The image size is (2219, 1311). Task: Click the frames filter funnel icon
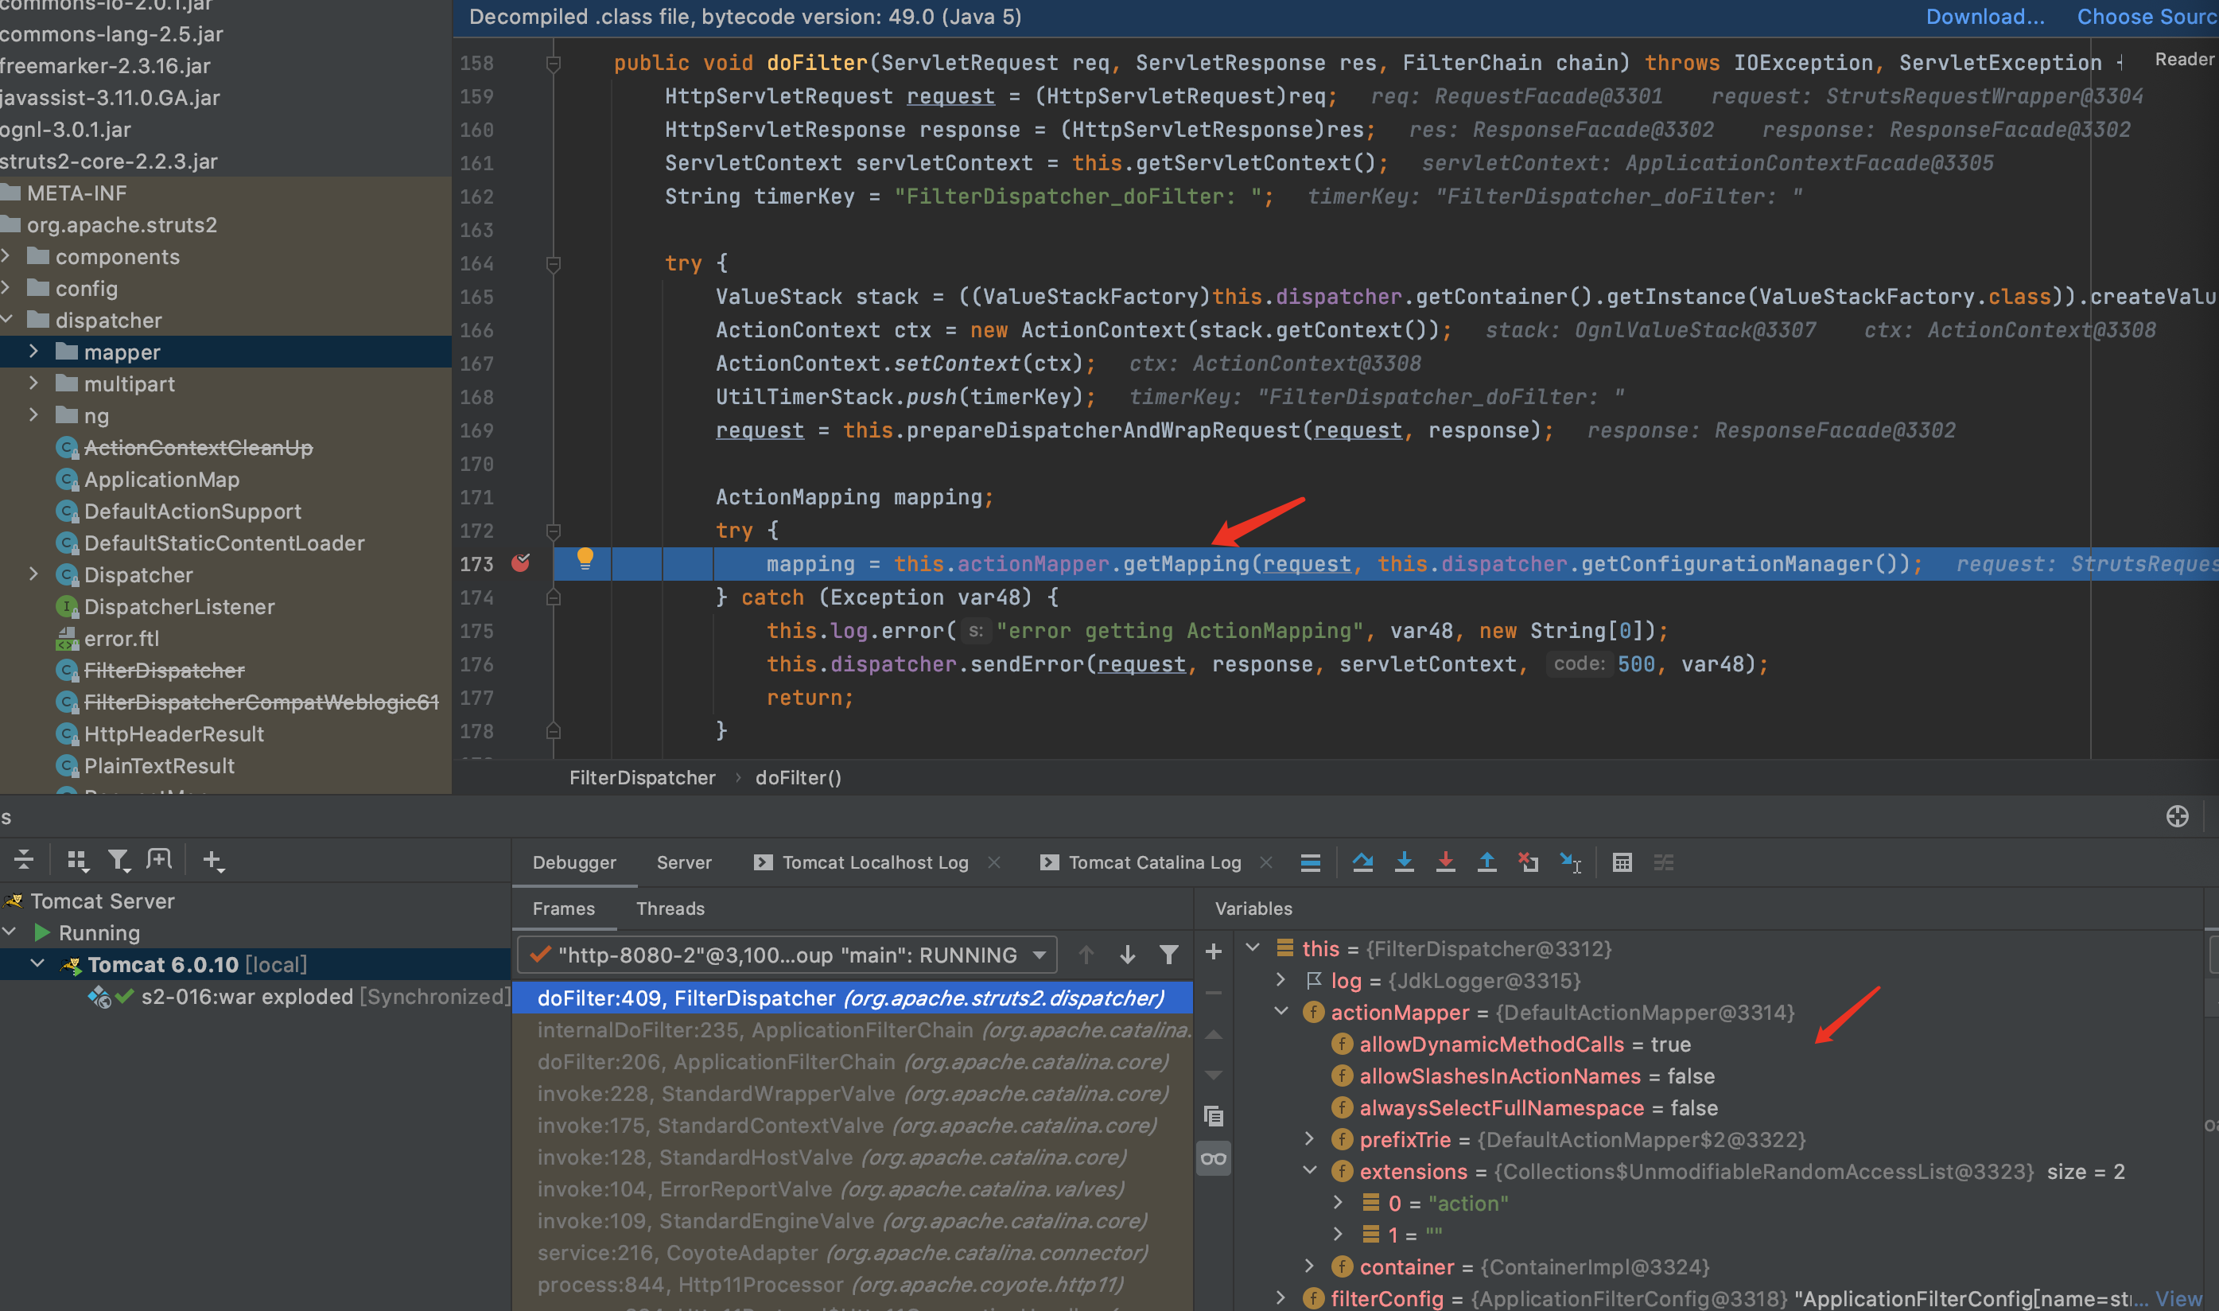tap(1169, 955)
